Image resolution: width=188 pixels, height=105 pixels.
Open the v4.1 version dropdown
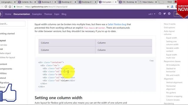(152, 14)
